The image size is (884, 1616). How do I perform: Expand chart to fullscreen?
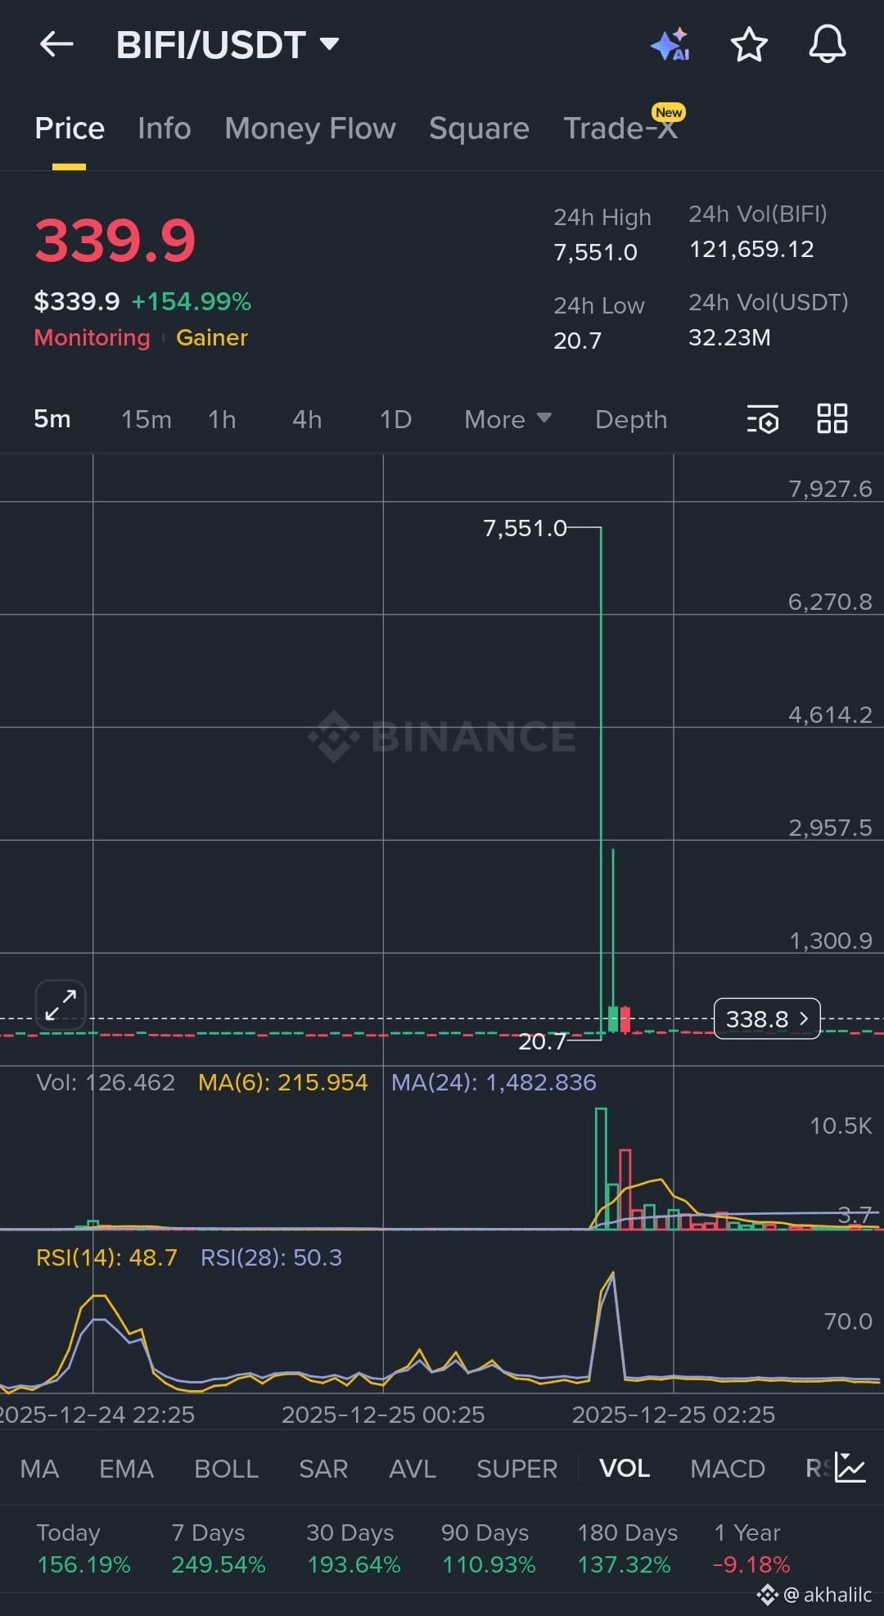click(x=61, y=1004)
